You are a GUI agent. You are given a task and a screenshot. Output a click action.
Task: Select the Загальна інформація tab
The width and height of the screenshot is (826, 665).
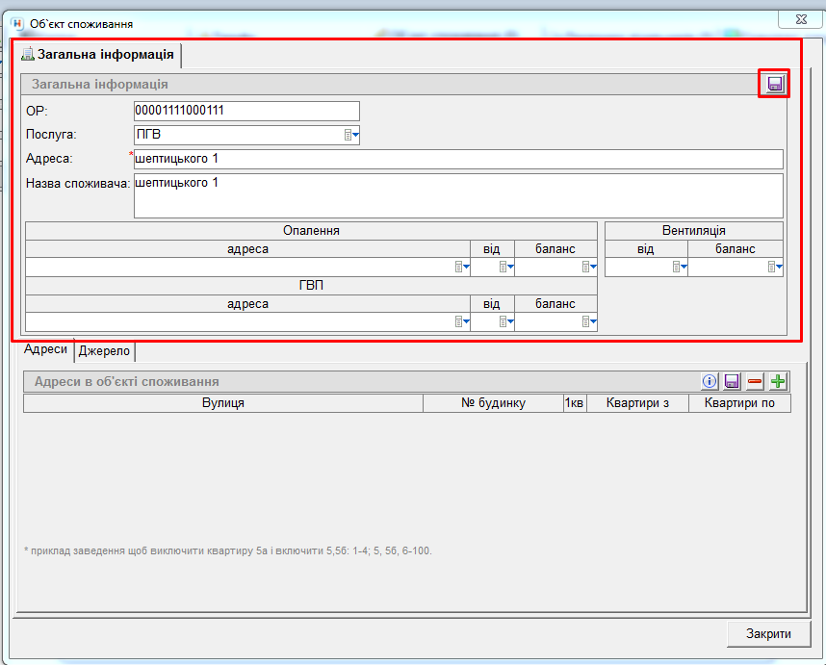click(x=96, y=54)
